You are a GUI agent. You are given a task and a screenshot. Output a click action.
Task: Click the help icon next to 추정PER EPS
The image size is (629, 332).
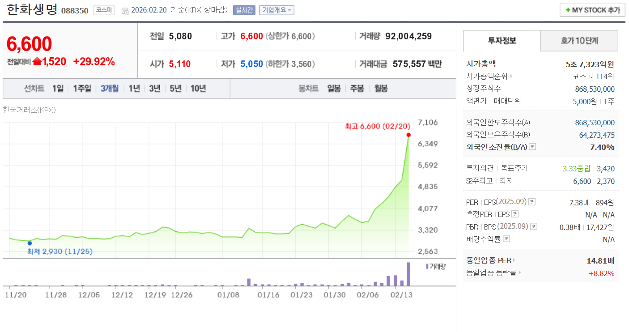coord(515,214)
